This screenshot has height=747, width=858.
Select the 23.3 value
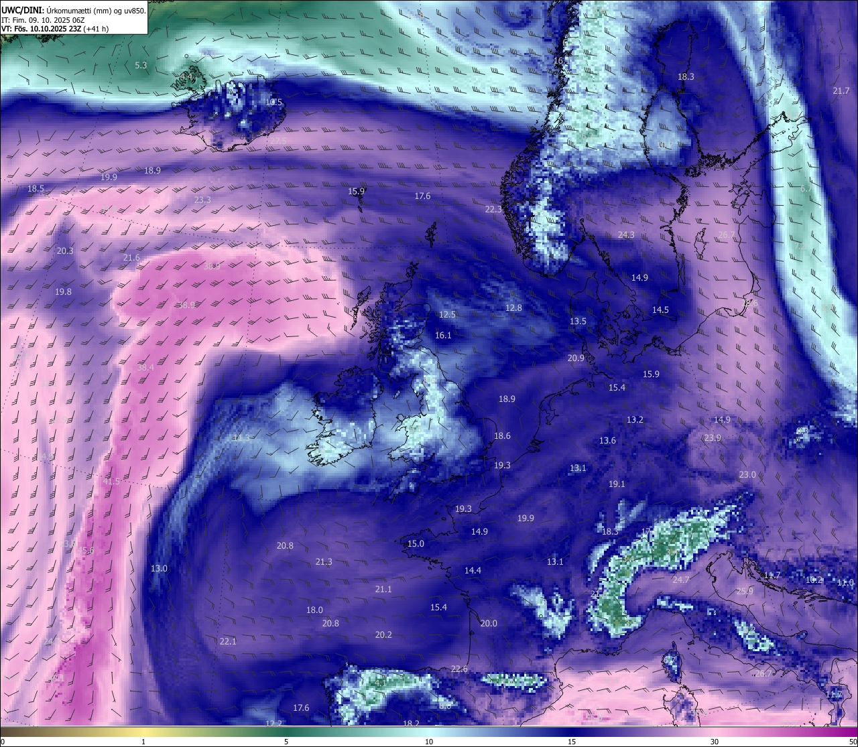pyautogui.click(x=202, y=200)
